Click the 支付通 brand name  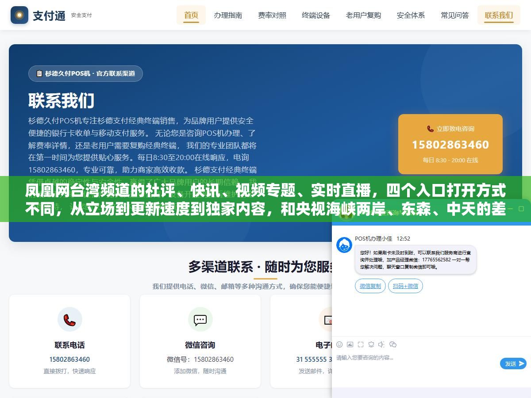pos(49,15)
